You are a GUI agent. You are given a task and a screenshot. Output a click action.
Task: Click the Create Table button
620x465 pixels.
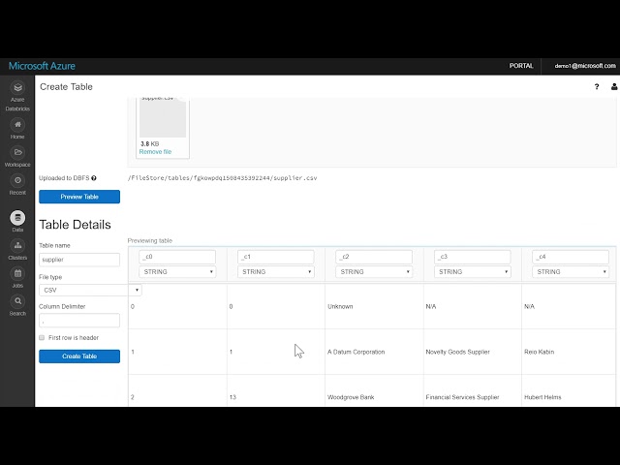[x=79, y=356]
